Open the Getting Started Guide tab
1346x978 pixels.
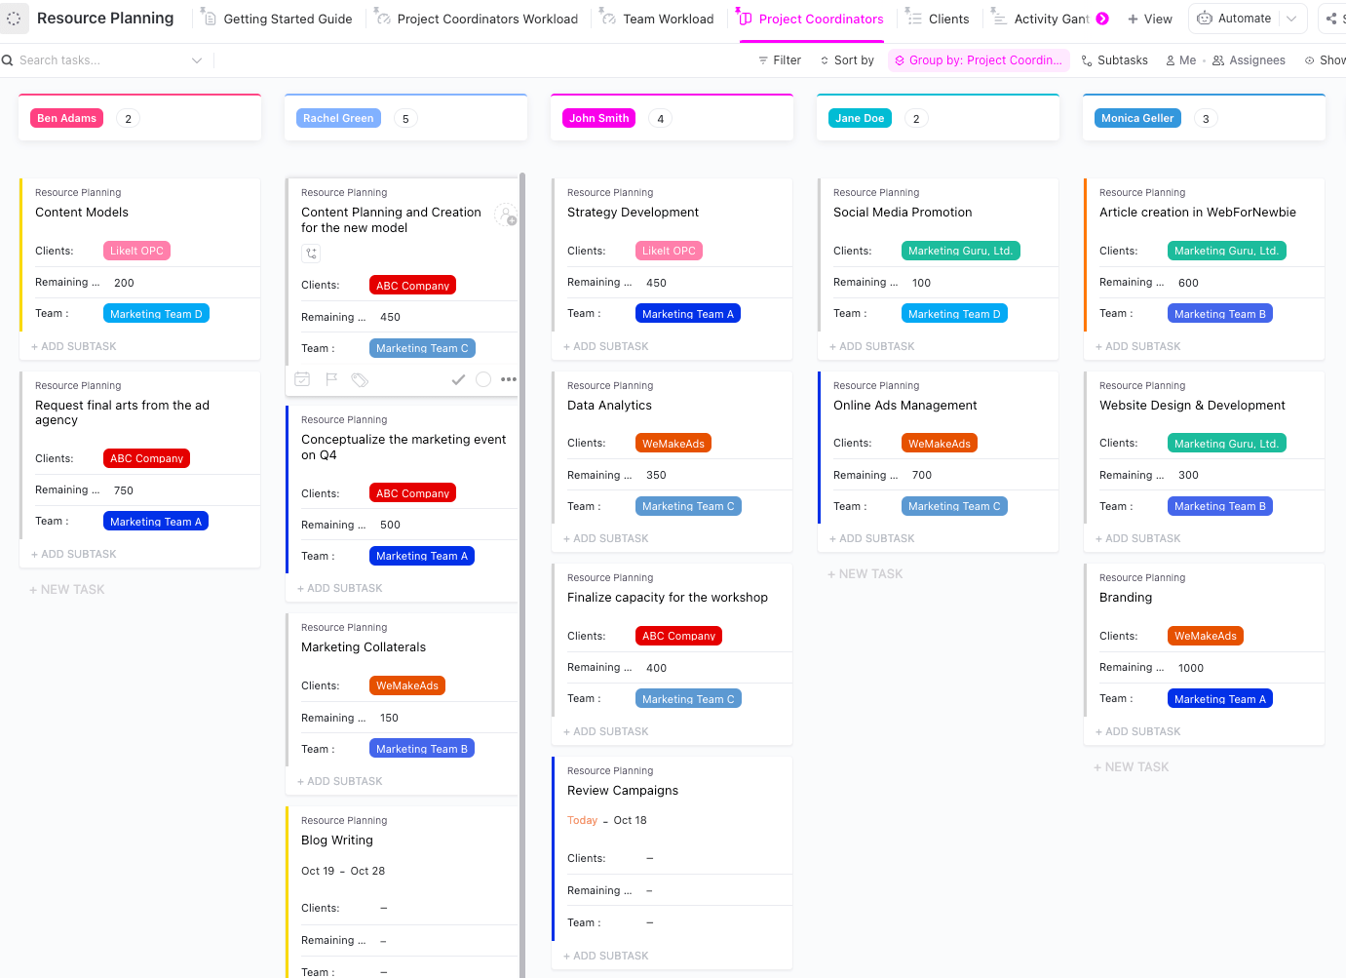tap(278, 19)
